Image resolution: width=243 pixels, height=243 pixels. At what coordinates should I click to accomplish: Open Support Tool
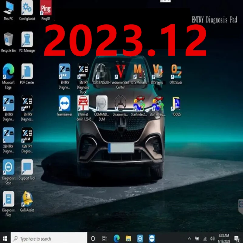pyautogui.click(x=27, y=170)
